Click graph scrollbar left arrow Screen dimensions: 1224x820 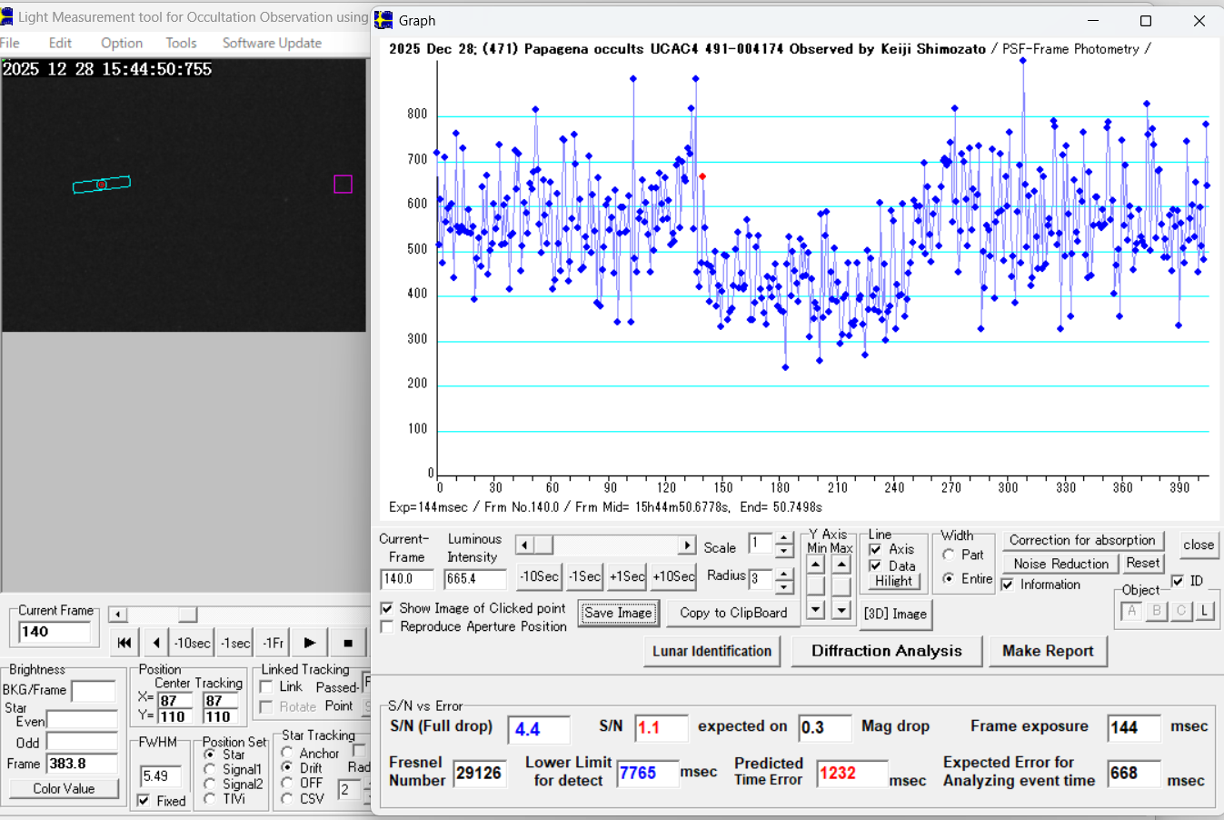[x=523, y=545]
